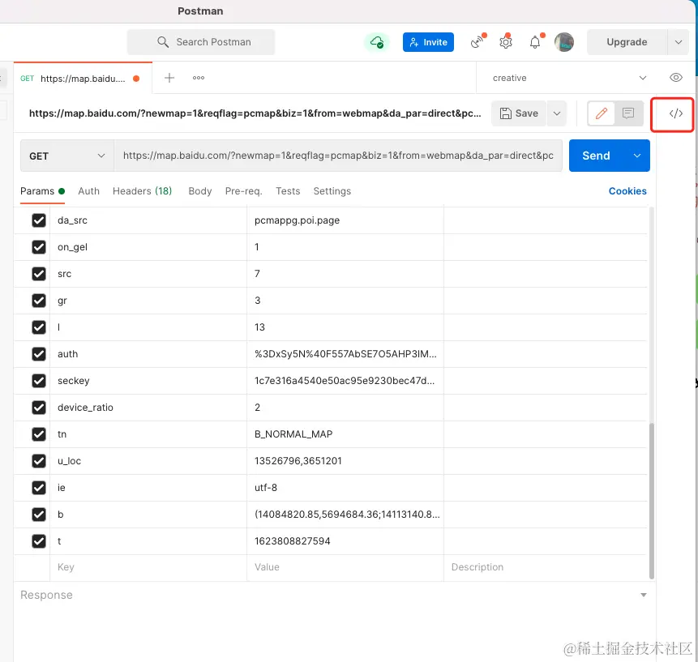Click the pcmappg.poi.page value
The image size is (698, 662).
(x=297, y=220)
